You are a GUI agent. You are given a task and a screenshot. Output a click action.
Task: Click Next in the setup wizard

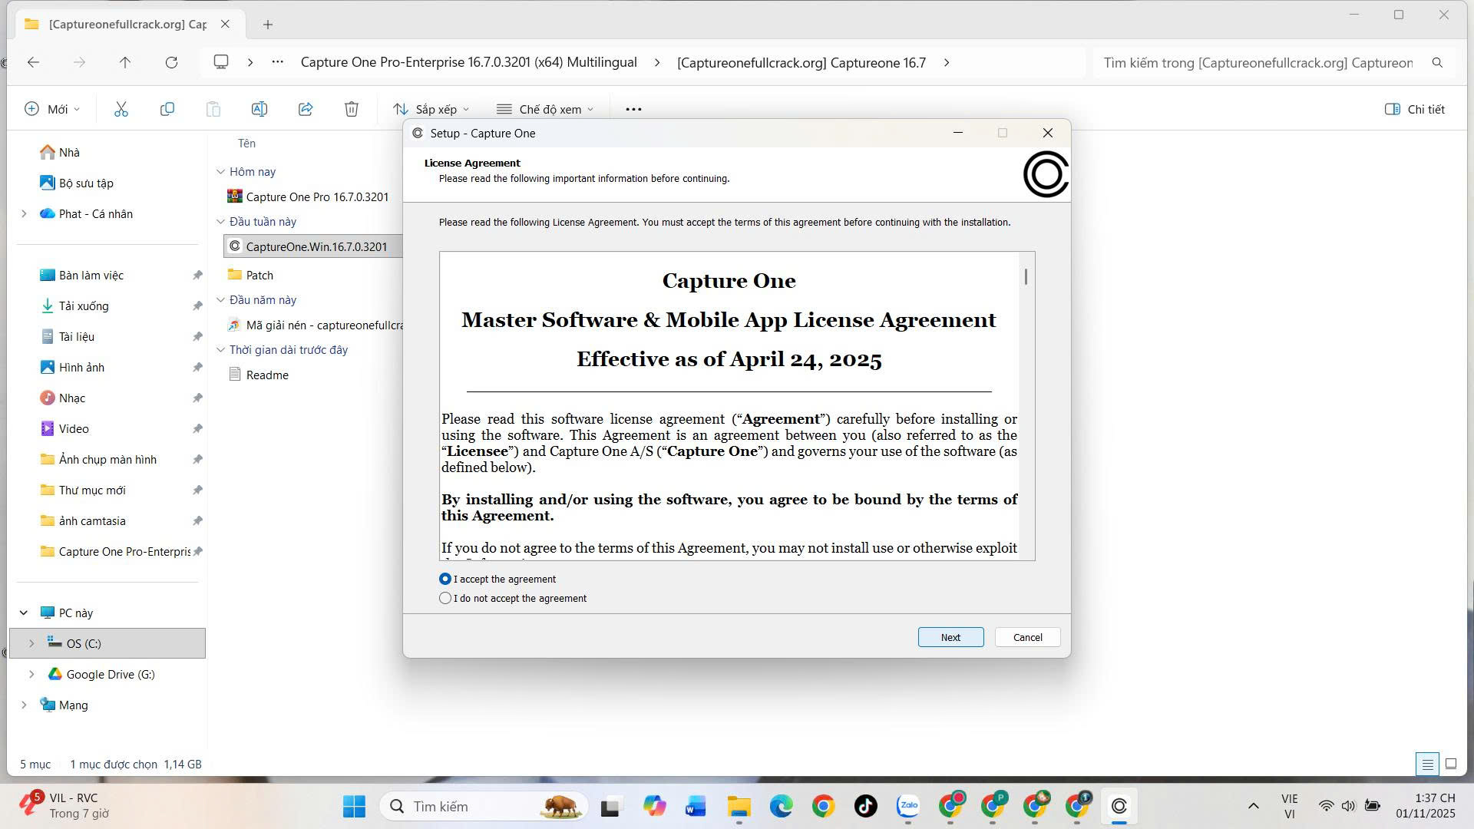tap(950, 637)
